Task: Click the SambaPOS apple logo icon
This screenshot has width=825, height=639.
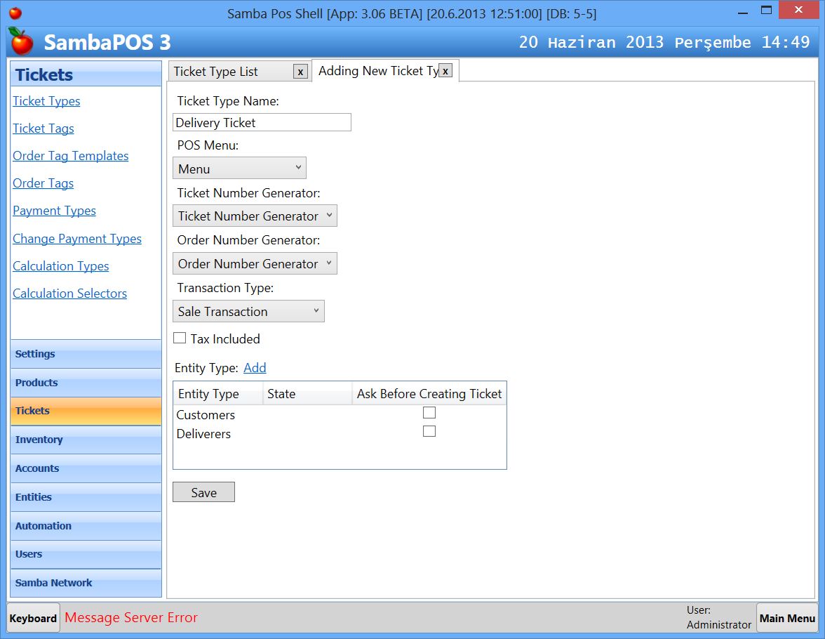Action: [x=21, y=42]
